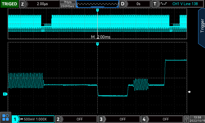
Task: Click the trigger level arrow on right edge
Action: 189,92
